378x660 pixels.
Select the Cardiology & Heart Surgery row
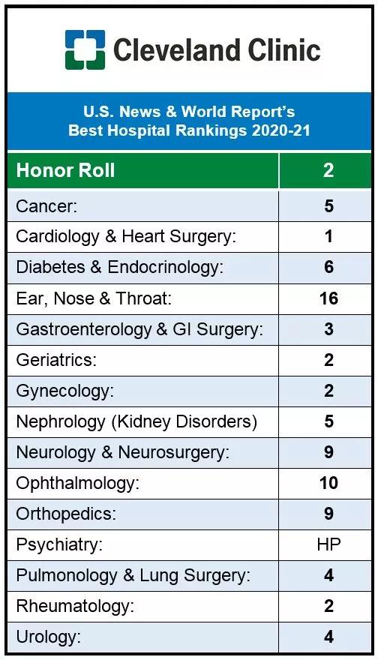pyautogui.click(x=190, y=237)
